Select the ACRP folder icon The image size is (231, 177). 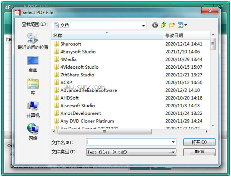(56, 82)
